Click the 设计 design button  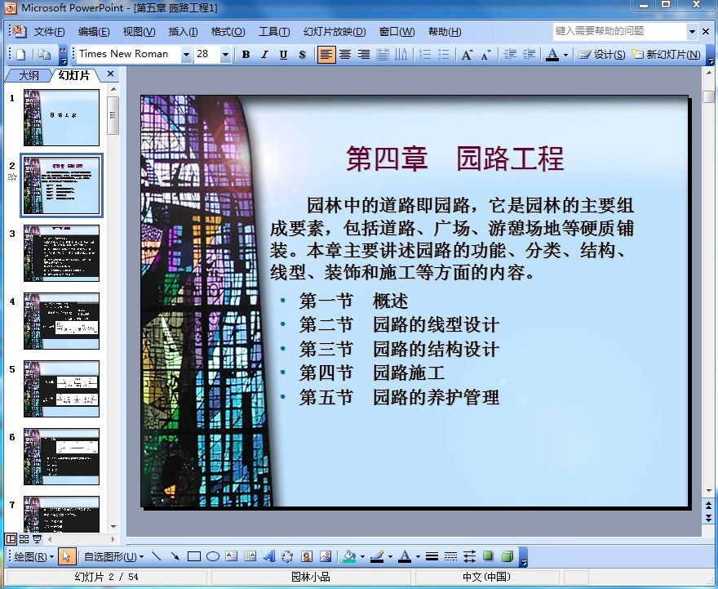[x=602, y=55]
